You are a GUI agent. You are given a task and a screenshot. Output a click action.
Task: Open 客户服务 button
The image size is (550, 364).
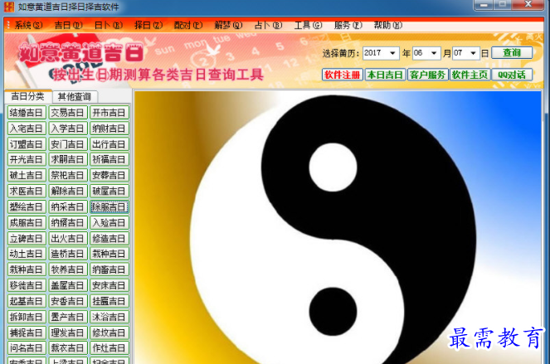[x=427, y=75]
